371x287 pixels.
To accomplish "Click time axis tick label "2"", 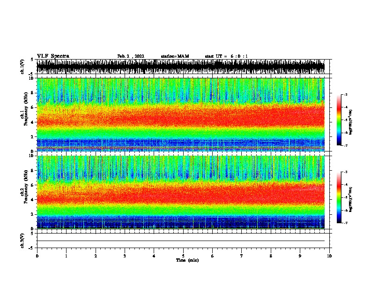I will pos(96,256).
